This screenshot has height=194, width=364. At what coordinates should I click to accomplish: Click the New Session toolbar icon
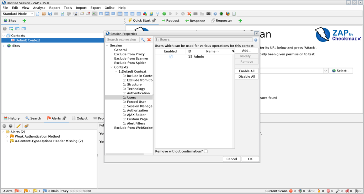pyautogui.click(x=38, y=14)
